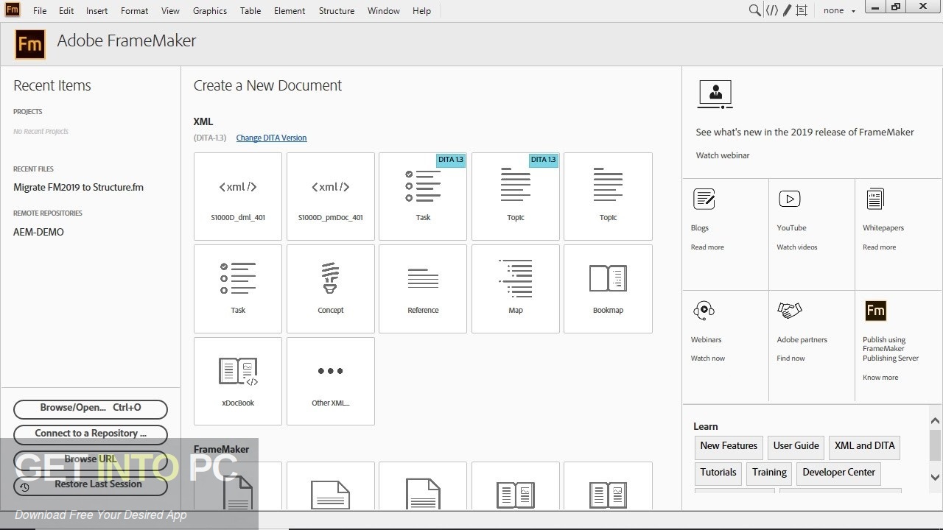Screen dimensions: 943x530
Task: Click the S1000D_dml_401 XML template icon
Action: click(238, 197)
